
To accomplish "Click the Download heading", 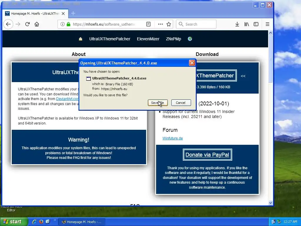I will pyautogui.click(x=207, y=54).
